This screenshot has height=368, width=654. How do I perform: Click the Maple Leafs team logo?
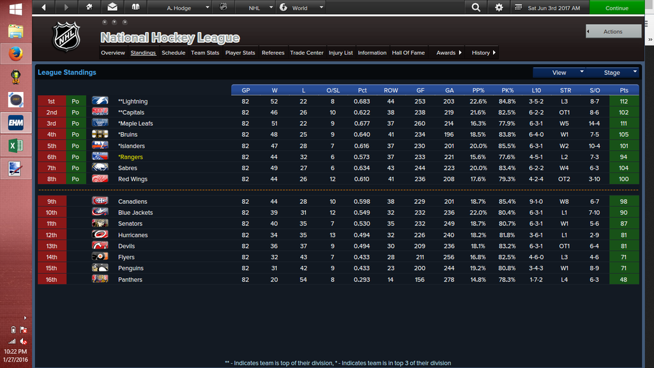[100, 123]
